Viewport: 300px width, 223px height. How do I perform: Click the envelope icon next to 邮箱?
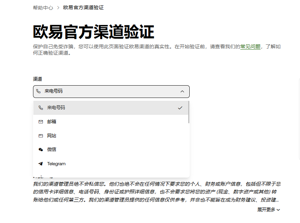[x=41, y=122]
